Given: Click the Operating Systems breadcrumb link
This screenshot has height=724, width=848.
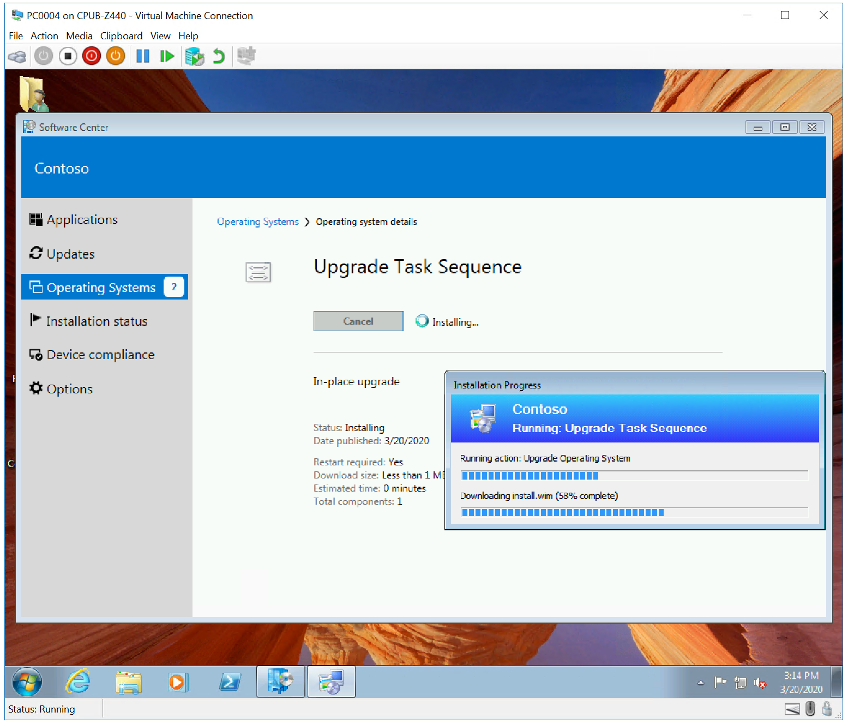Looking at the screenshot, I should click(257, 222).
